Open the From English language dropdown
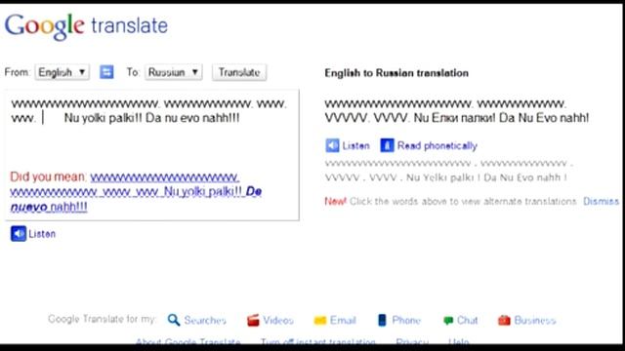625x351 pixels. click(x=62, y=72)
